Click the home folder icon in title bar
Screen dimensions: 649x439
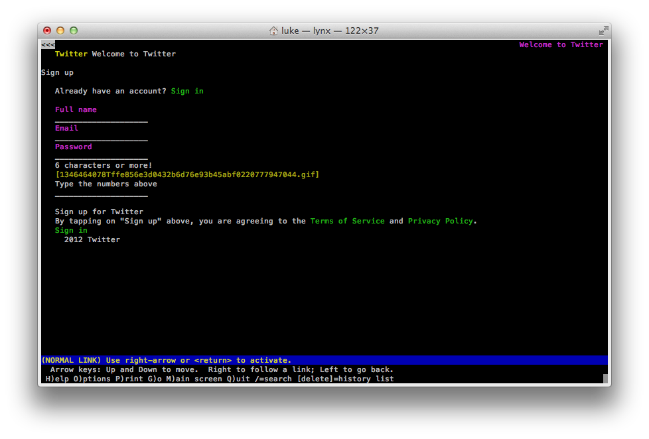tap(273, 31)
